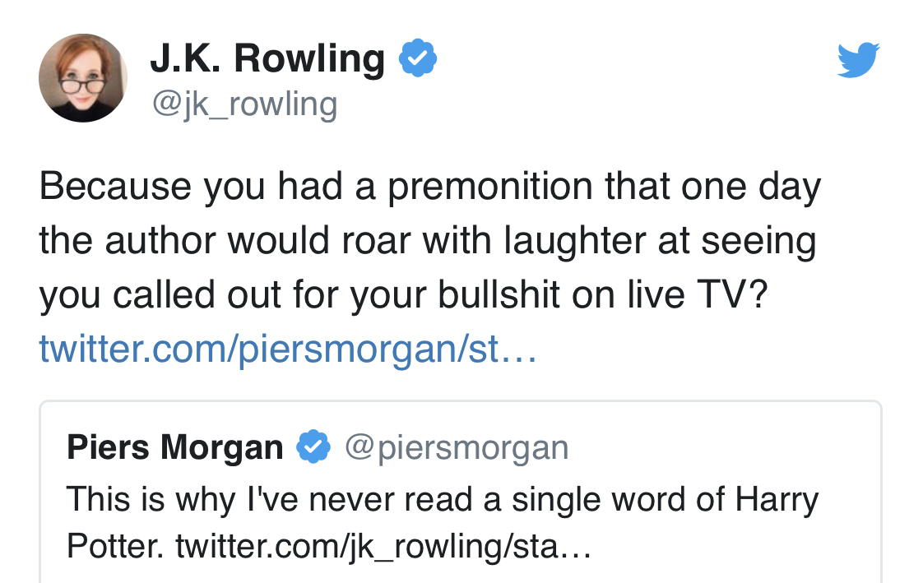Select the word "Potter." in the quoted tweet
This screenshot has height=583, width=923.
[116, 546]
